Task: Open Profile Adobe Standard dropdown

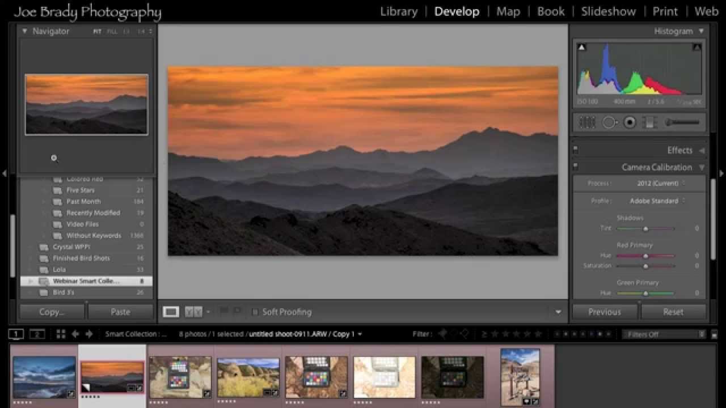Action: 657,201
